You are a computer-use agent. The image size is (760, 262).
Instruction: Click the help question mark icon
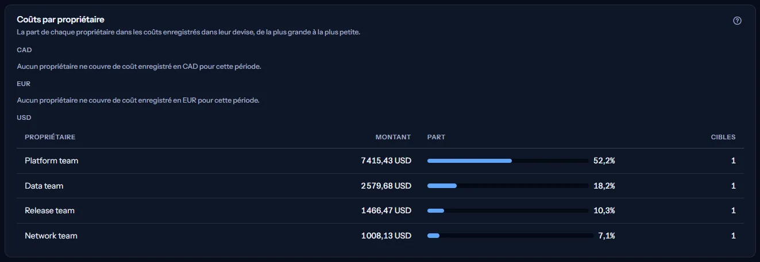pos(738,21)
